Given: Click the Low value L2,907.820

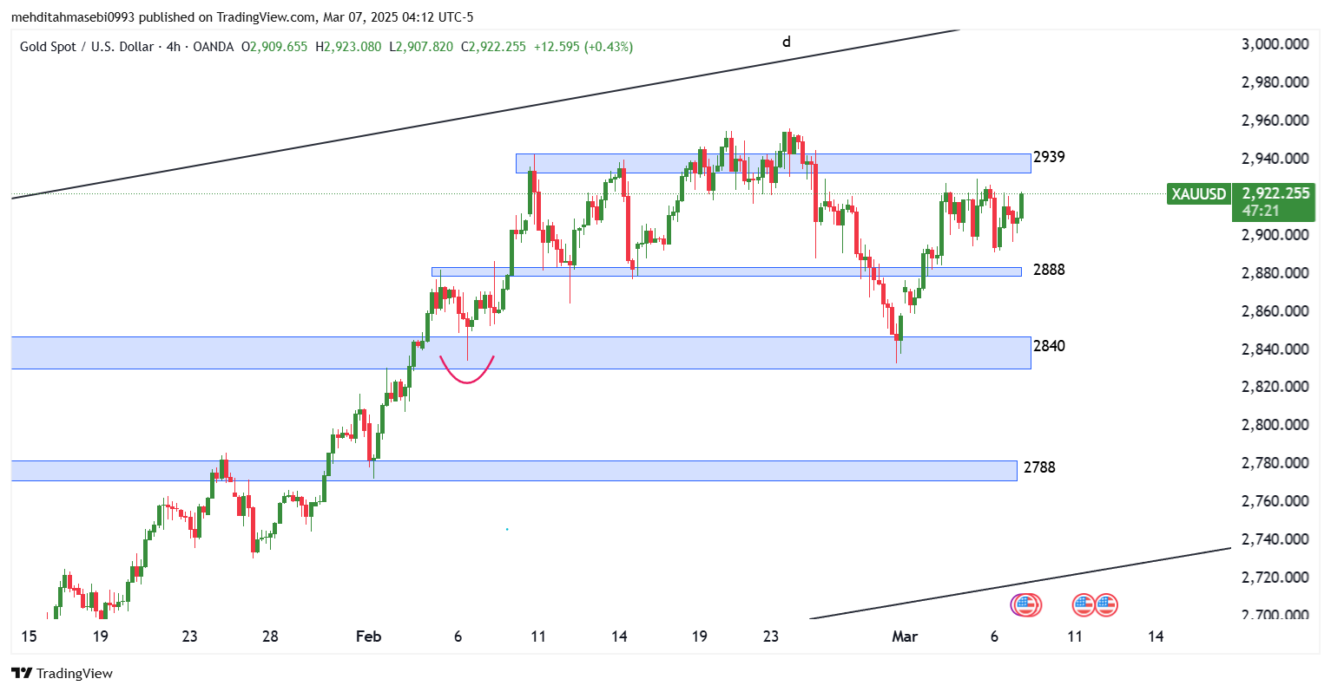Looking at the screenshot, I should point(421,47).
